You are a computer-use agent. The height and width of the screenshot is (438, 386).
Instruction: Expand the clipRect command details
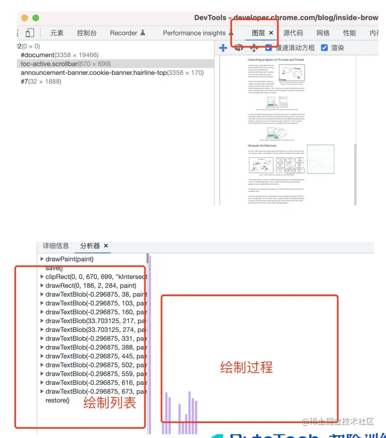[42, 277]
